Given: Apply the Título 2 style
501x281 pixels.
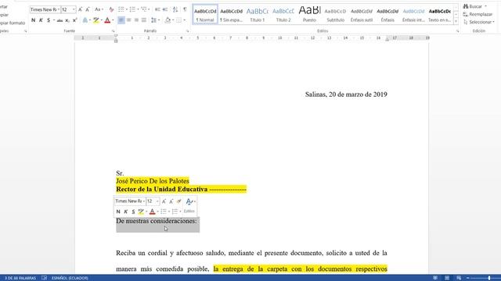Looking at the screenshot, I should pos(283,14).
